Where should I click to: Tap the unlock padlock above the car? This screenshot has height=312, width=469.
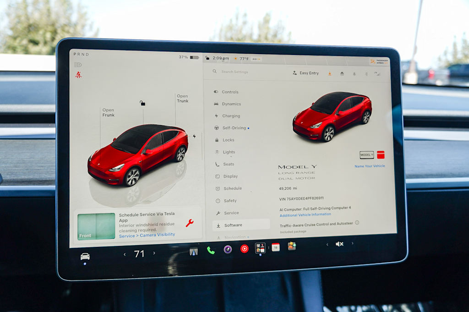pyautogui.click(x=142, y=103)
